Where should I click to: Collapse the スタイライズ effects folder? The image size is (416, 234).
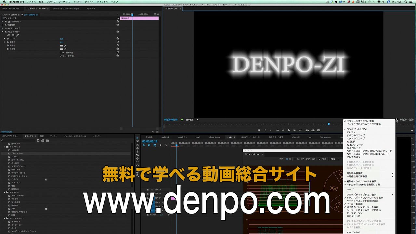coord(5,147)
